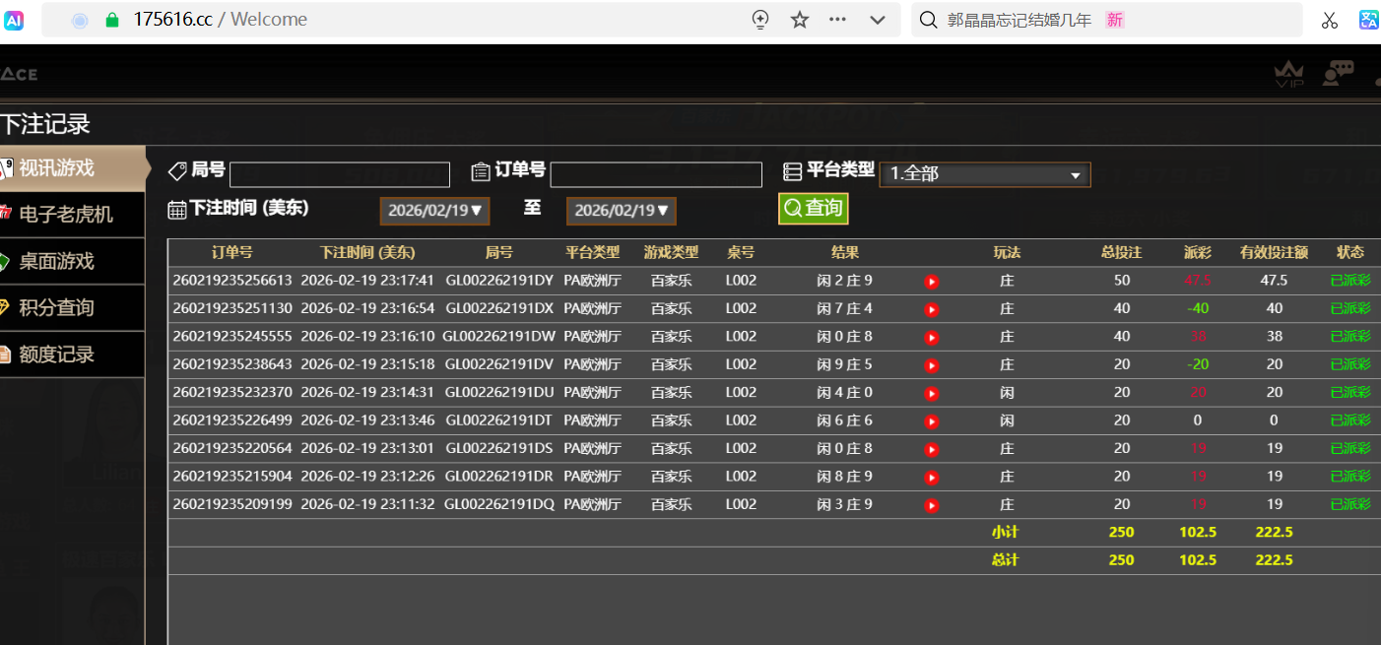Bookmark page with the star icon

(800, 20)
